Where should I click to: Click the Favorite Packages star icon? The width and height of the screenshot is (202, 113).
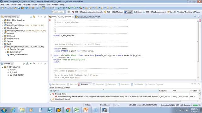click(8, 49)
